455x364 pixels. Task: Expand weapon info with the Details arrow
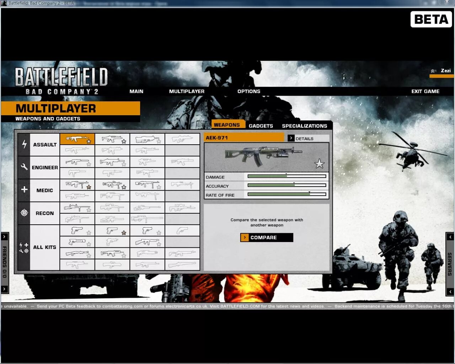click(x=291, y=138)
